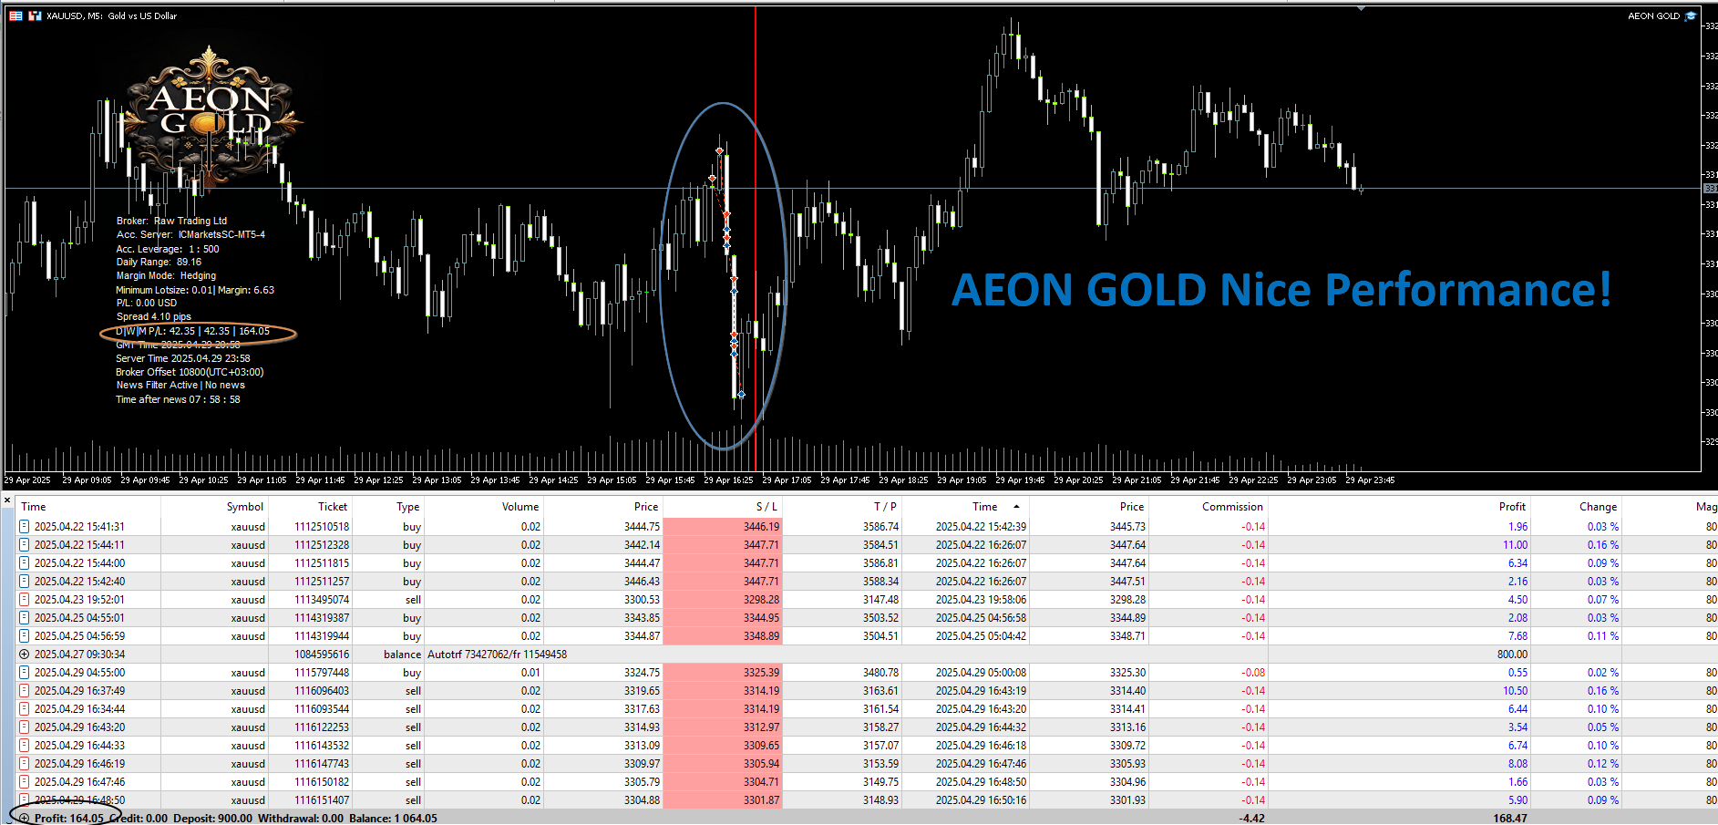
Task: Click deal icon for row 2025.04.25 04:56:59
Action: pos(25,636)
